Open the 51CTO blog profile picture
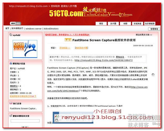This screenshot has height=131, width=164. point(25,49)
